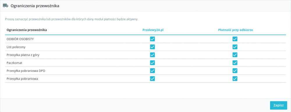Toggle Płatność przy odbiorze for List polecony
This screenshot has height=112, width=291.
[235, 47]
